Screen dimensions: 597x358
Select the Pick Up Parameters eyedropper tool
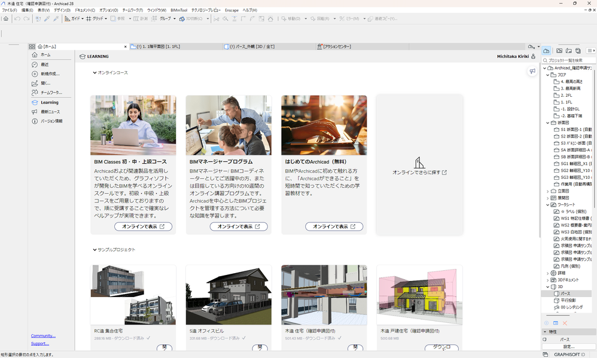pos(47,19)
